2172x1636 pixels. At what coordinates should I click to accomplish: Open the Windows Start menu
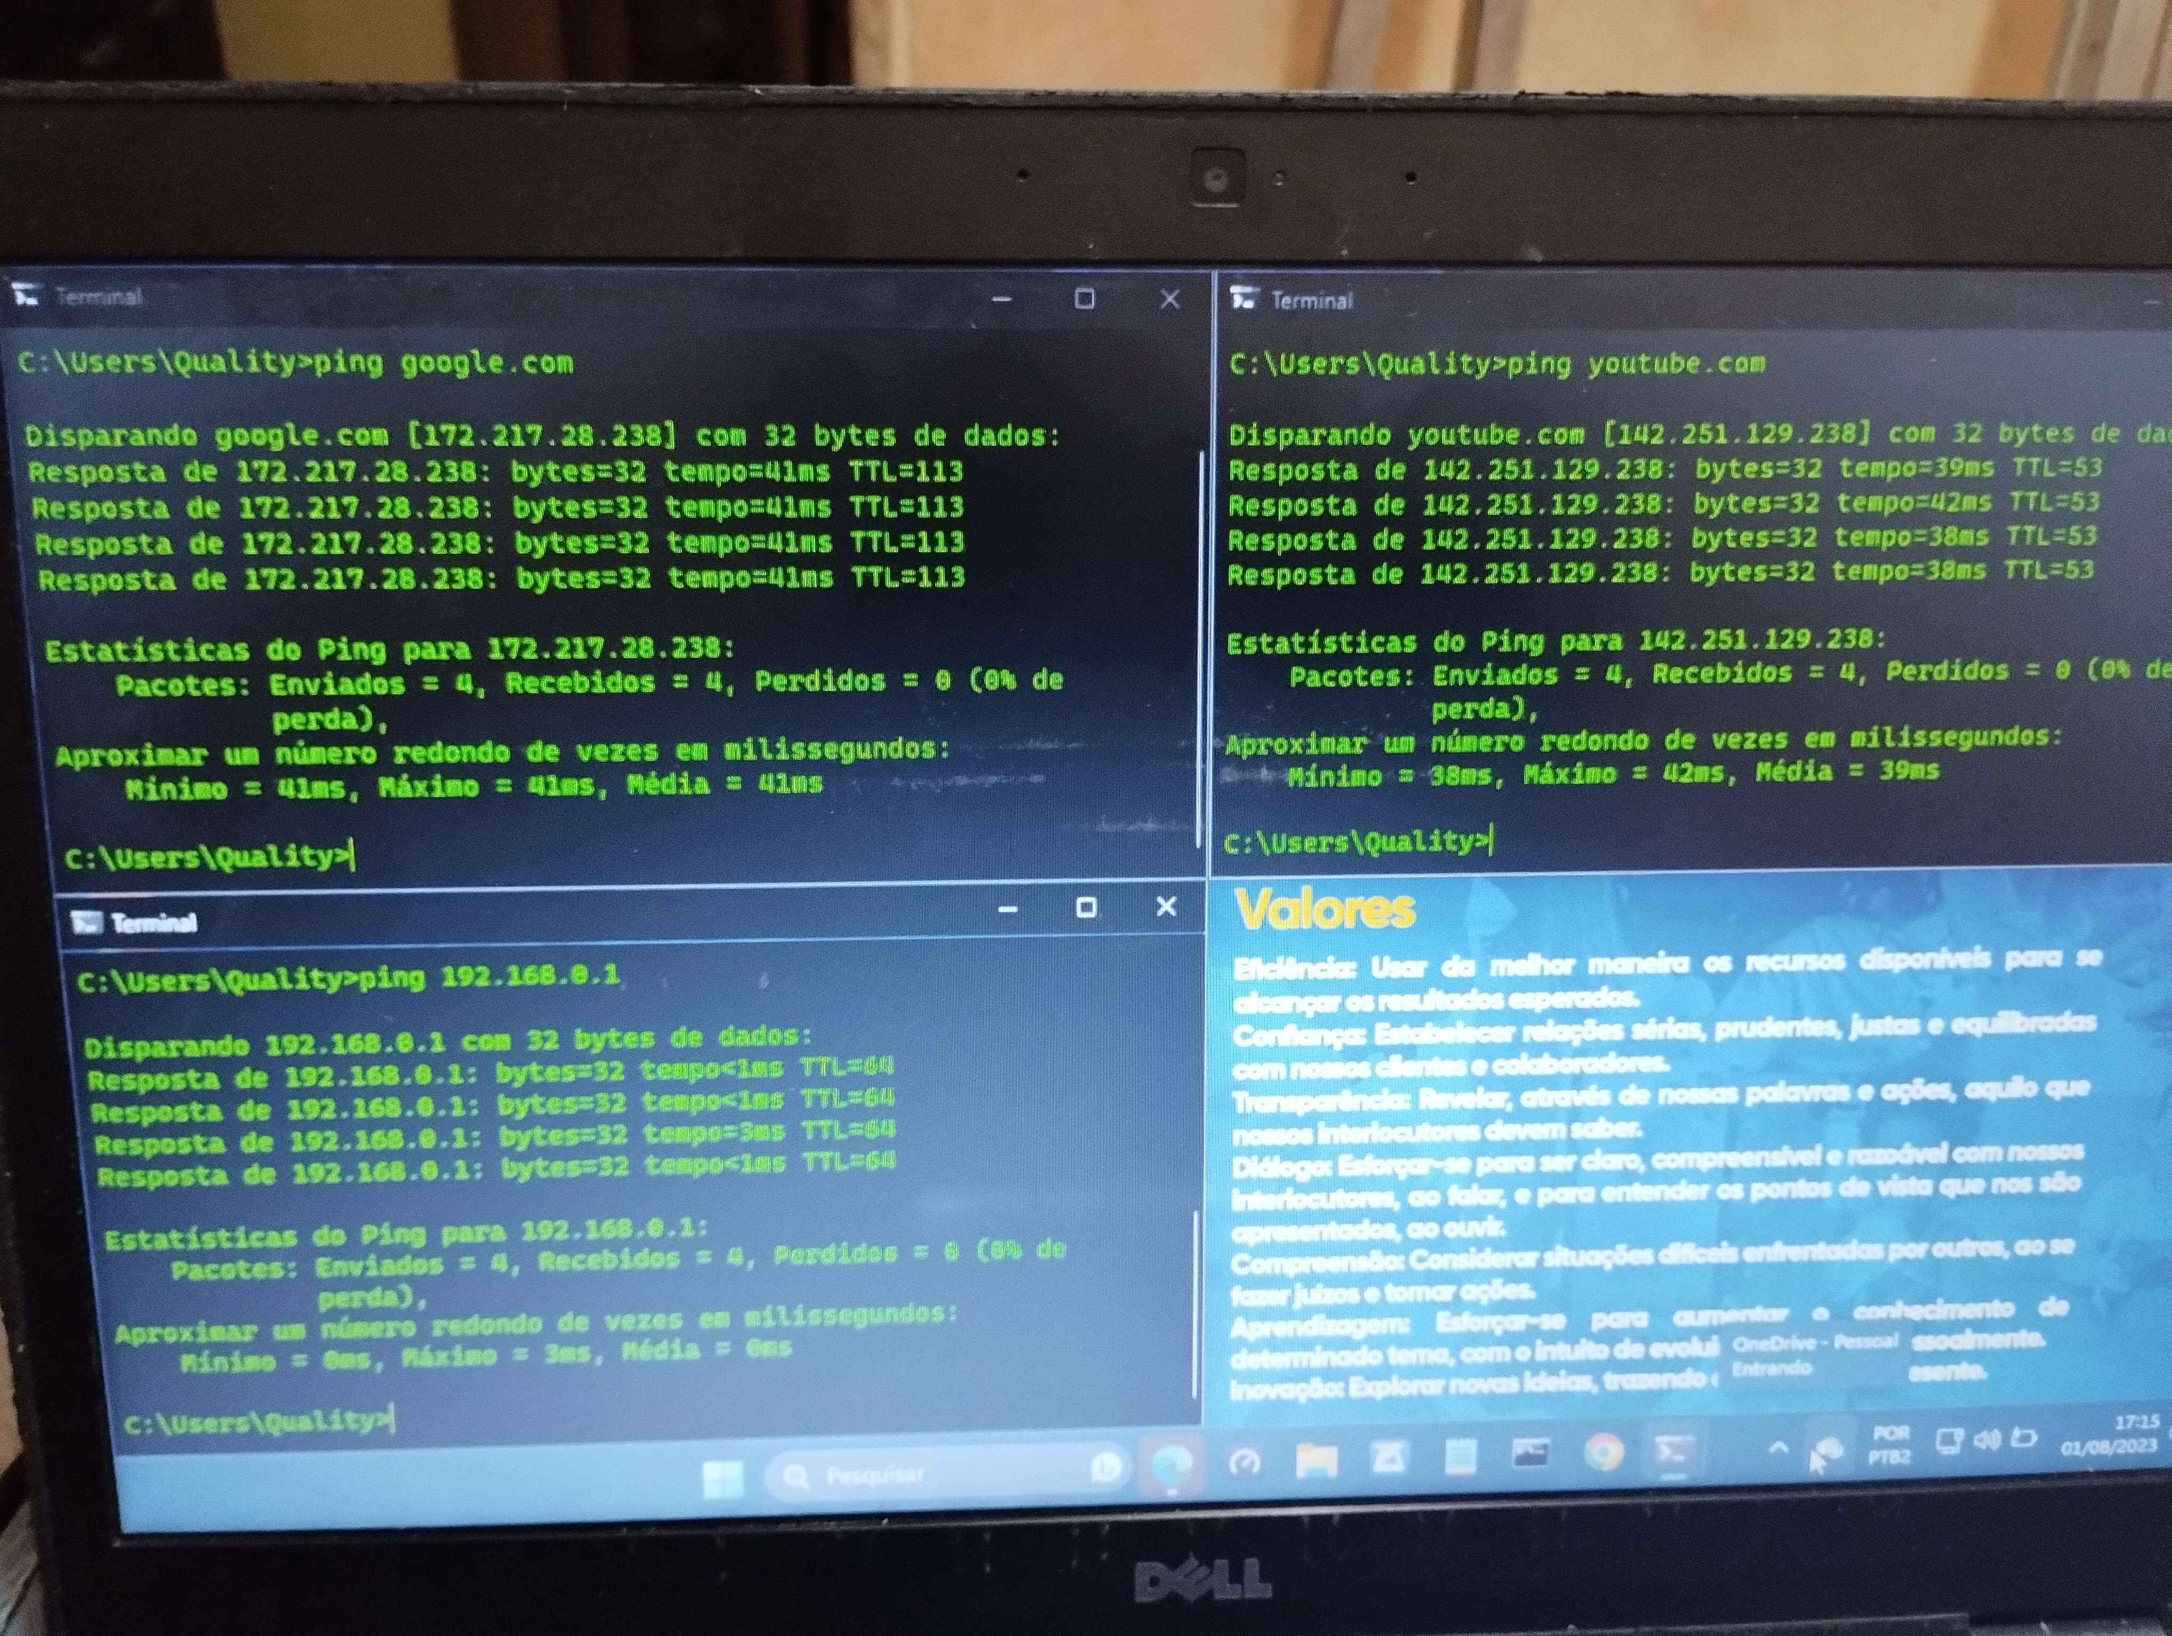[723, 1478]
